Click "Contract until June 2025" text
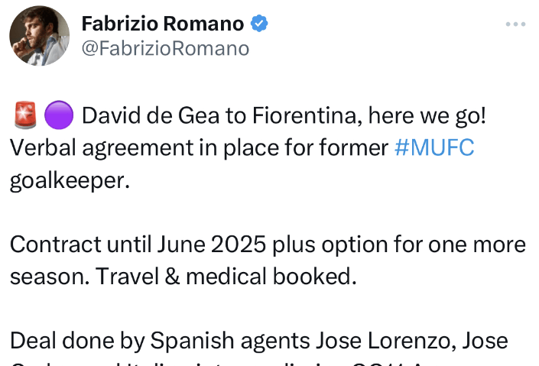The width and height of the screenshot is (539, 366). [x=138, y=245]
